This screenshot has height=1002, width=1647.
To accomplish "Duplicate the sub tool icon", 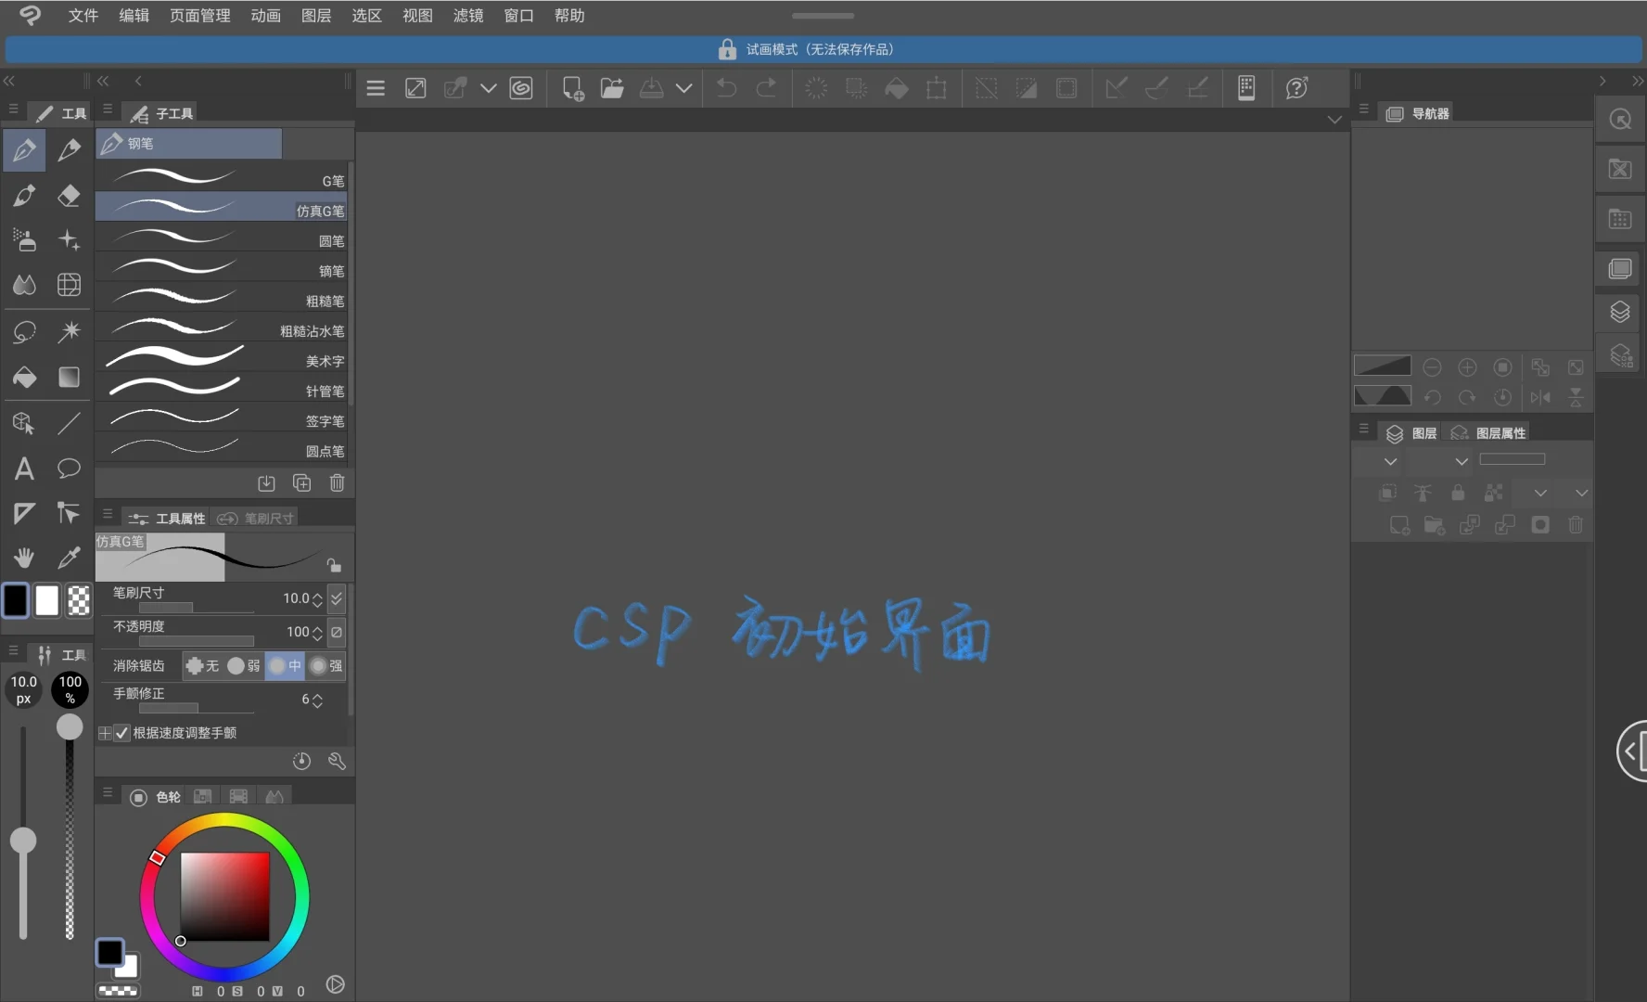I will (301, 482).
